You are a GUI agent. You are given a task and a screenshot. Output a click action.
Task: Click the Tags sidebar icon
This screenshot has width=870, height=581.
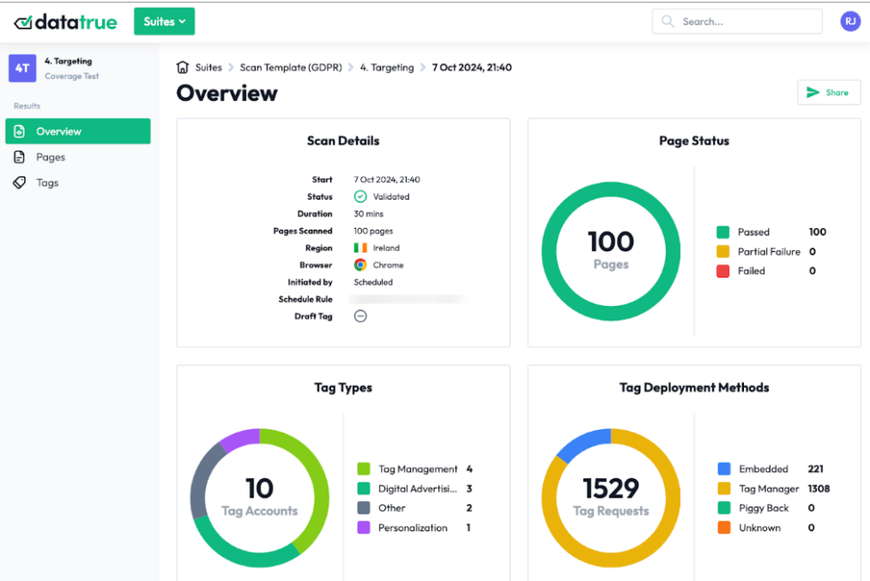pyautogui.click(x=20, y=183)
